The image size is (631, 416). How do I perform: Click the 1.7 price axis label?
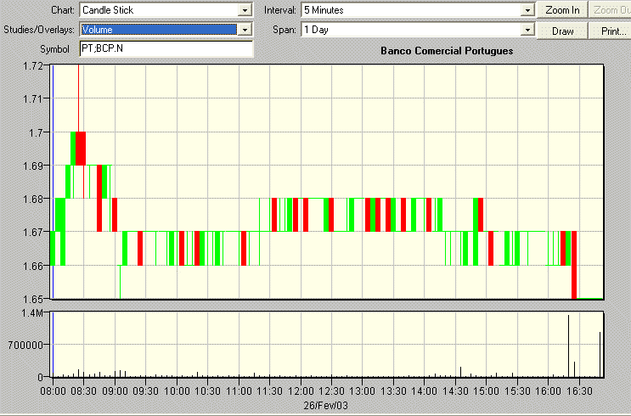(x=36, y=132)
